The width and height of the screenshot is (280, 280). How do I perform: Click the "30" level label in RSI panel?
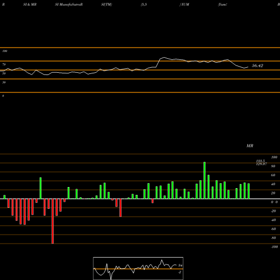[x=4, y=82]
